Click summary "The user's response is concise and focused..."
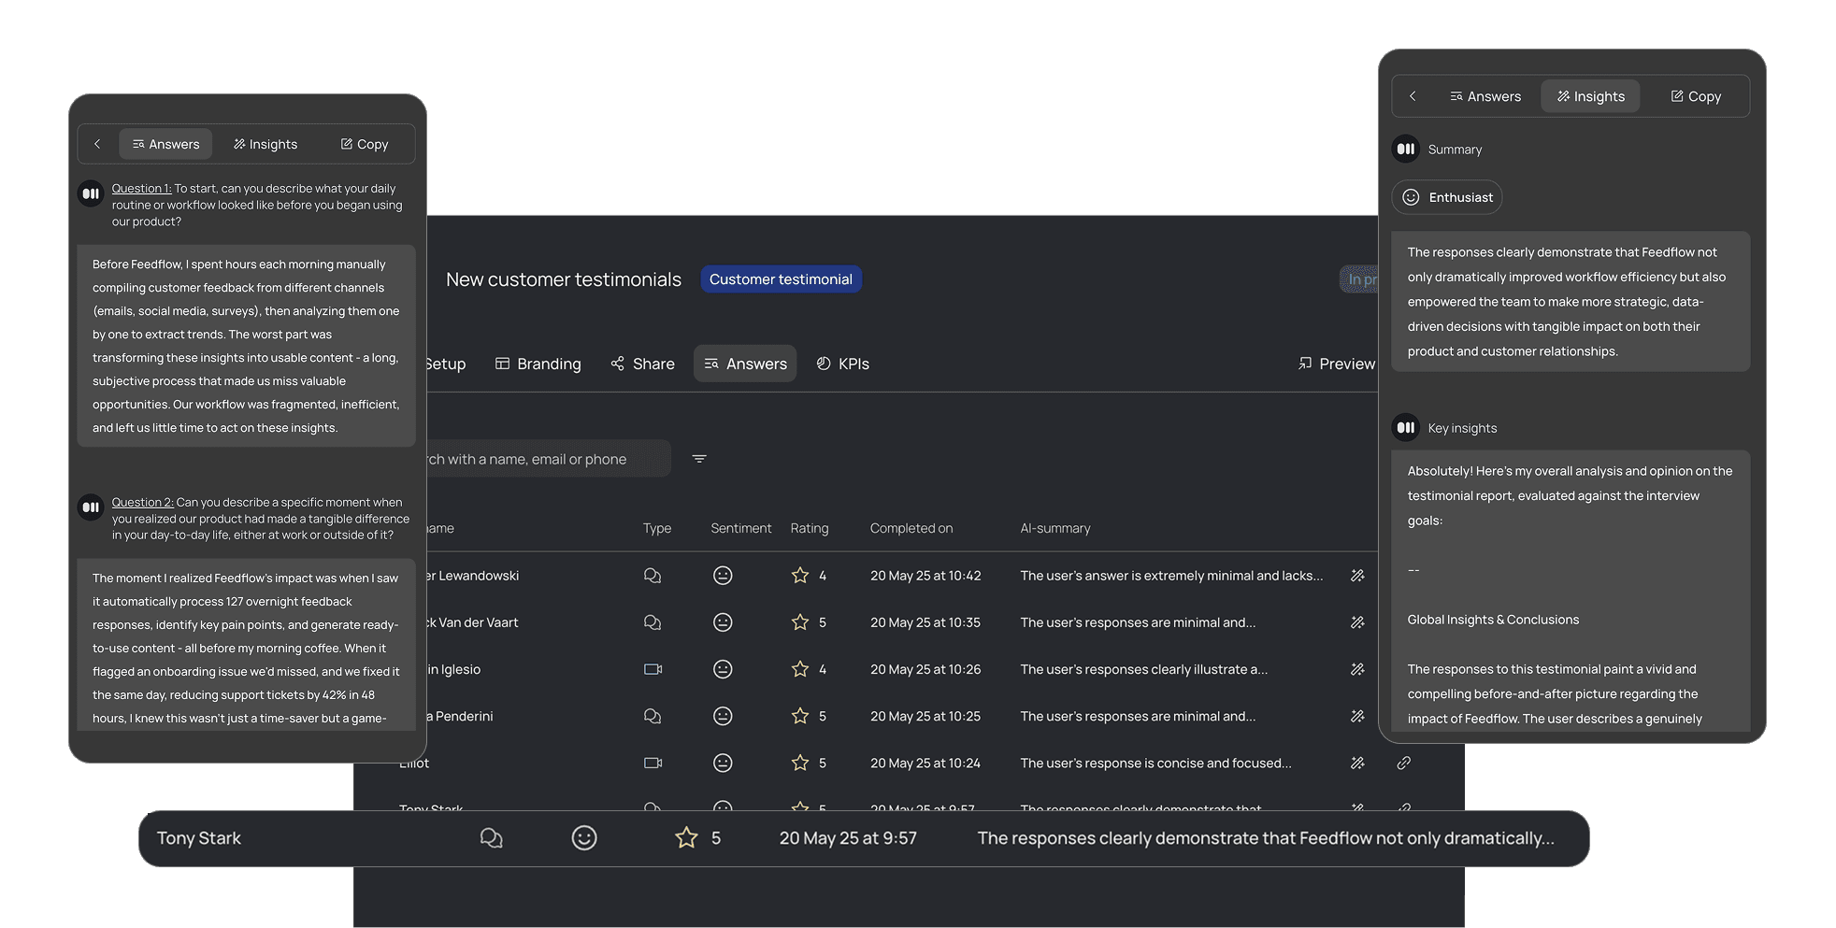This screenshot has height=928, width=1836. [x=1155, y=763]
